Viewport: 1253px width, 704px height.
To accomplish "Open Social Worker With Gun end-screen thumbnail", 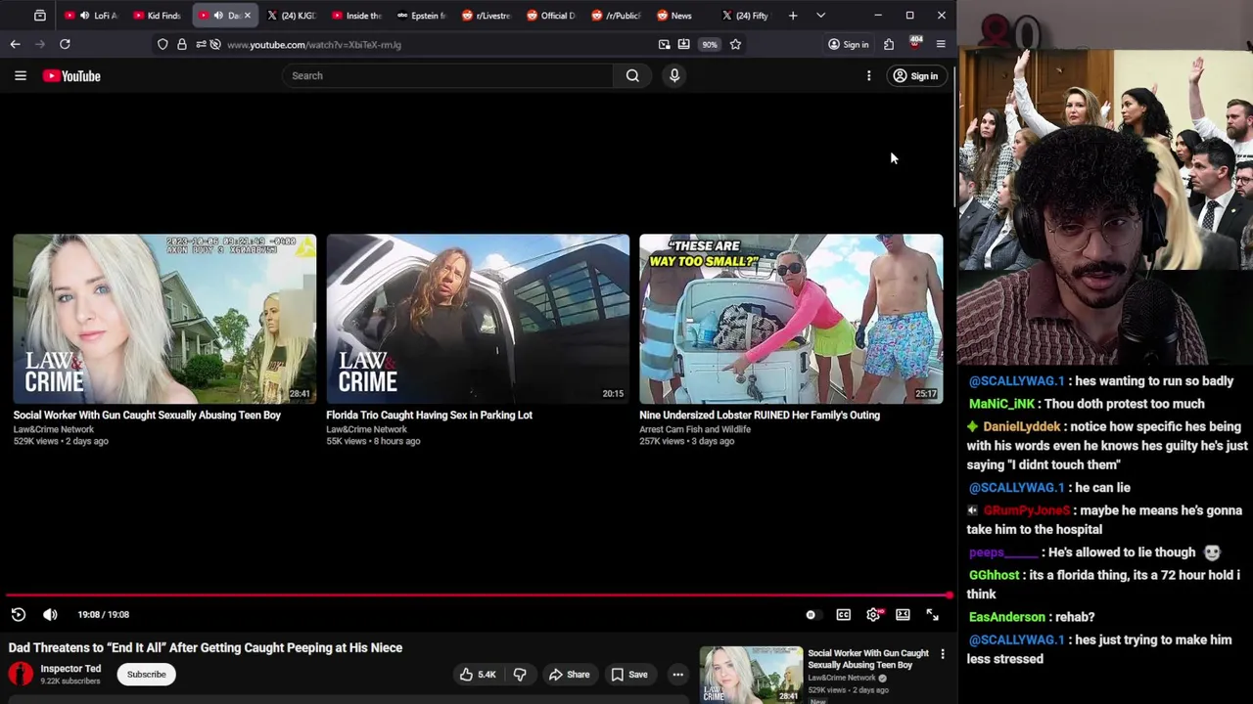I will click(x=164, y=319).
